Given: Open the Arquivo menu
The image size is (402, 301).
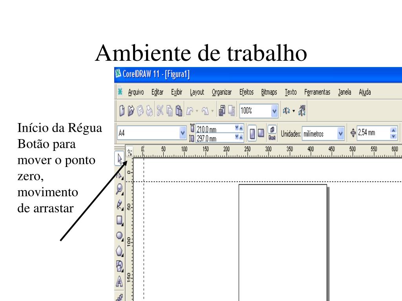Looking at the screenshot, I should click(136, 92).
